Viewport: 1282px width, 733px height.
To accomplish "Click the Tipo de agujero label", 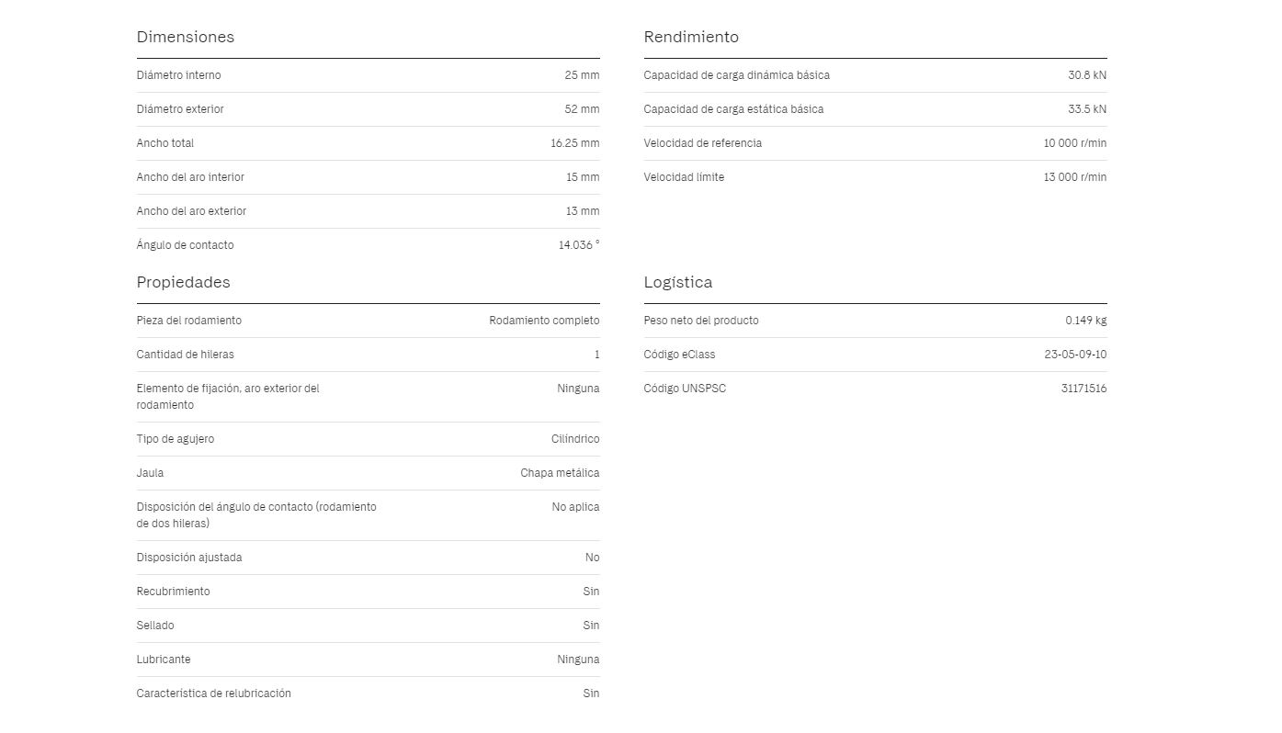I will (175, 439).
